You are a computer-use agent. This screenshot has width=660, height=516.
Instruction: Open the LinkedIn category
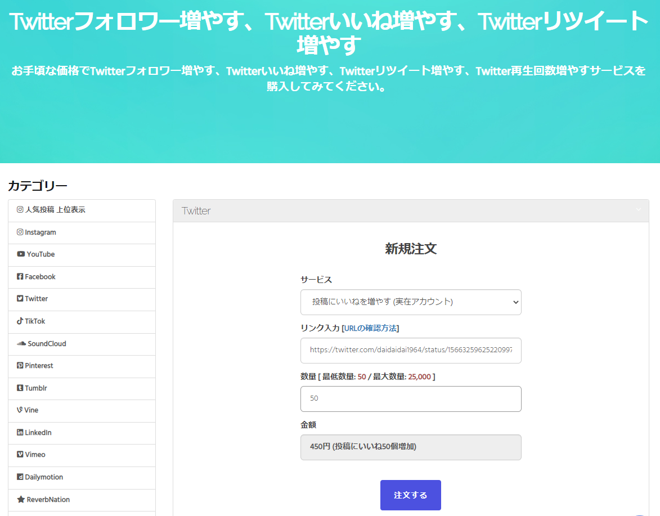(38, 433)
